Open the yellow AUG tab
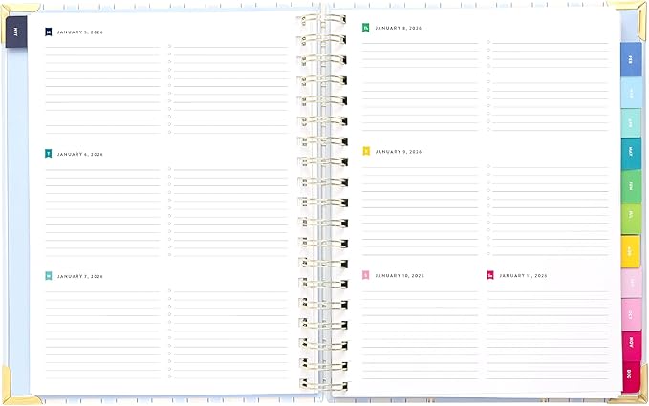This screenshot has height=406, width=649. point(631,251)
